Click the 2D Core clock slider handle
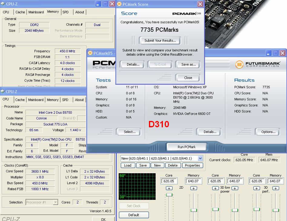287x221 pixels. click(169, 195)
